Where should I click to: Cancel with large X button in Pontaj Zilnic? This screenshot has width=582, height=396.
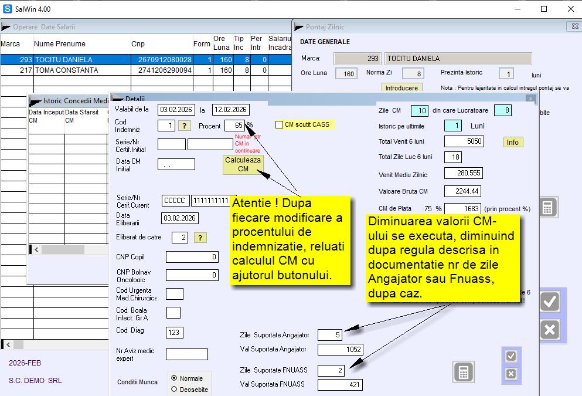tap(549, 330)
